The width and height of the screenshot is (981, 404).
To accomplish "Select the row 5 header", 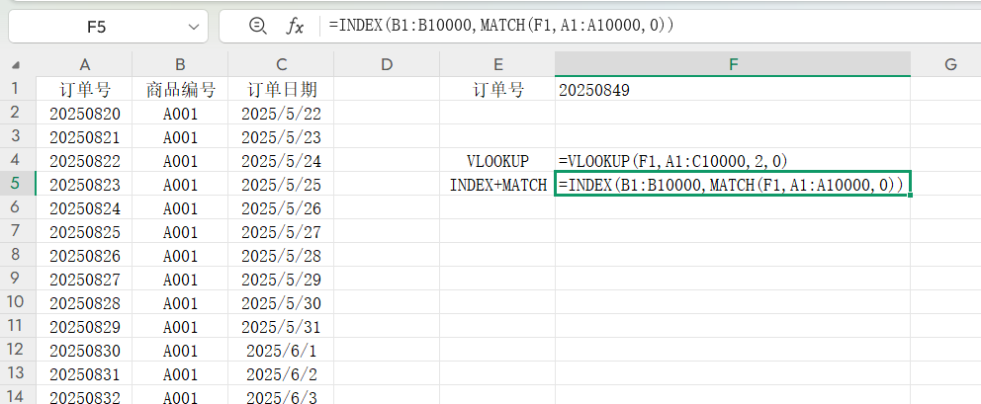I will [x=17, y=184].
